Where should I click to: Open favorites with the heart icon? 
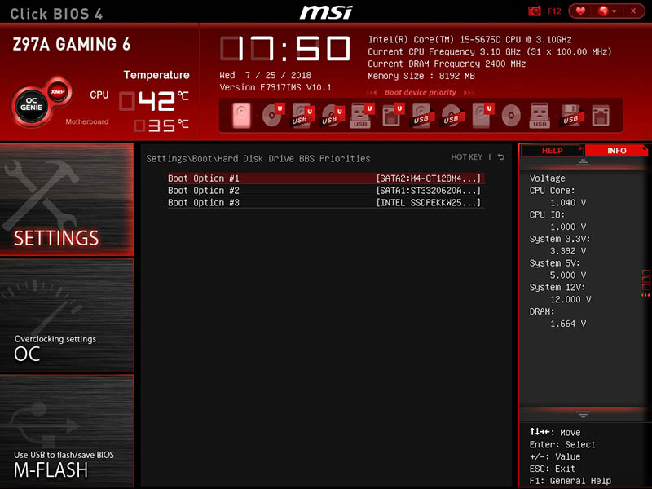coord(580,11)
